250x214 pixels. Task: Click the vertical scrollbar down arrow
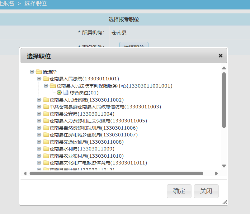pos(224,166)
